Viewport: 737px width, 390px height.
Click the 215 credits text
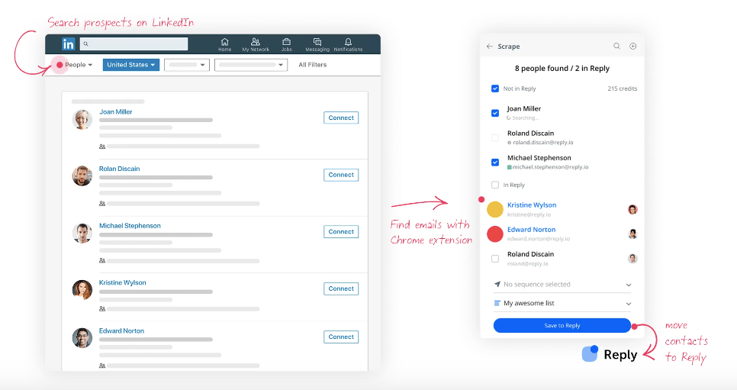[623, 89]
